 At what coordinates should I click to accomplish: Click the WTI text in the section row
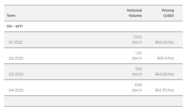click(x=19, y=26)
